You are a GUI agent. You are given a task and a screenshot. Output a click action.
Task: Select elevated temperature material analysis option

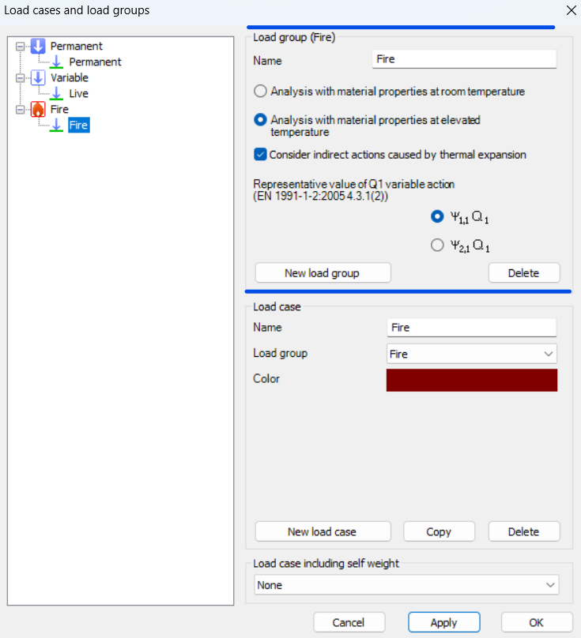coord(260,121)
